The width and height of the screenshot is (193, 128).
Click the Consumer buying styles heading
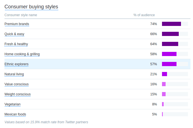pyautogui.click(x=31, y=7)
